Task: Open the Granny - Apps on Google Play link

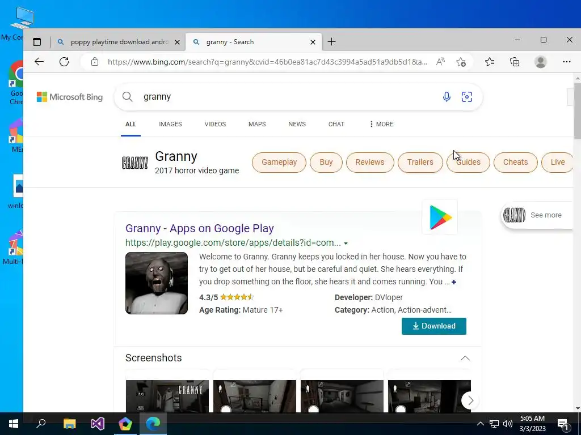Action: pyautogui.click(x=200, y=229)
